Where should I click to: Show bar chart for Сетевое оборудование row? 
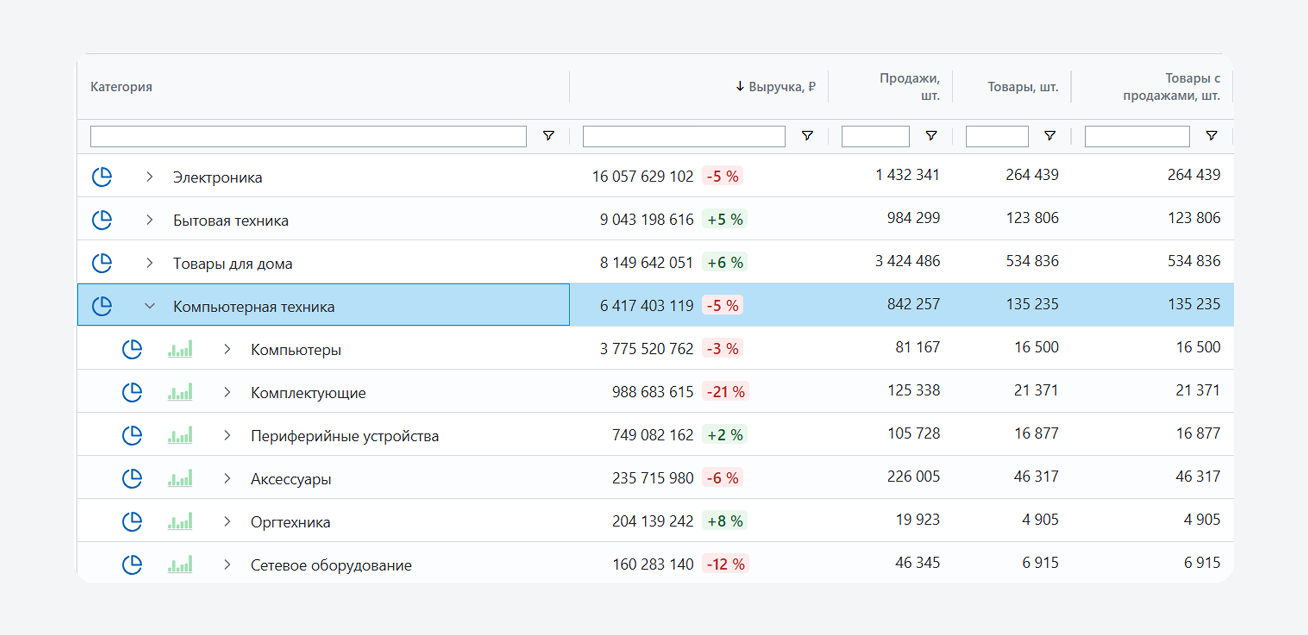tap(180, 565)
